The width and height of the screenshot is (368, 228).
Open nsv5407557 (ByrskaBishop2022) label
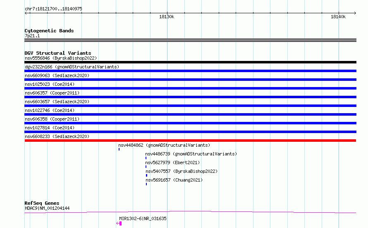click(182, 171)
